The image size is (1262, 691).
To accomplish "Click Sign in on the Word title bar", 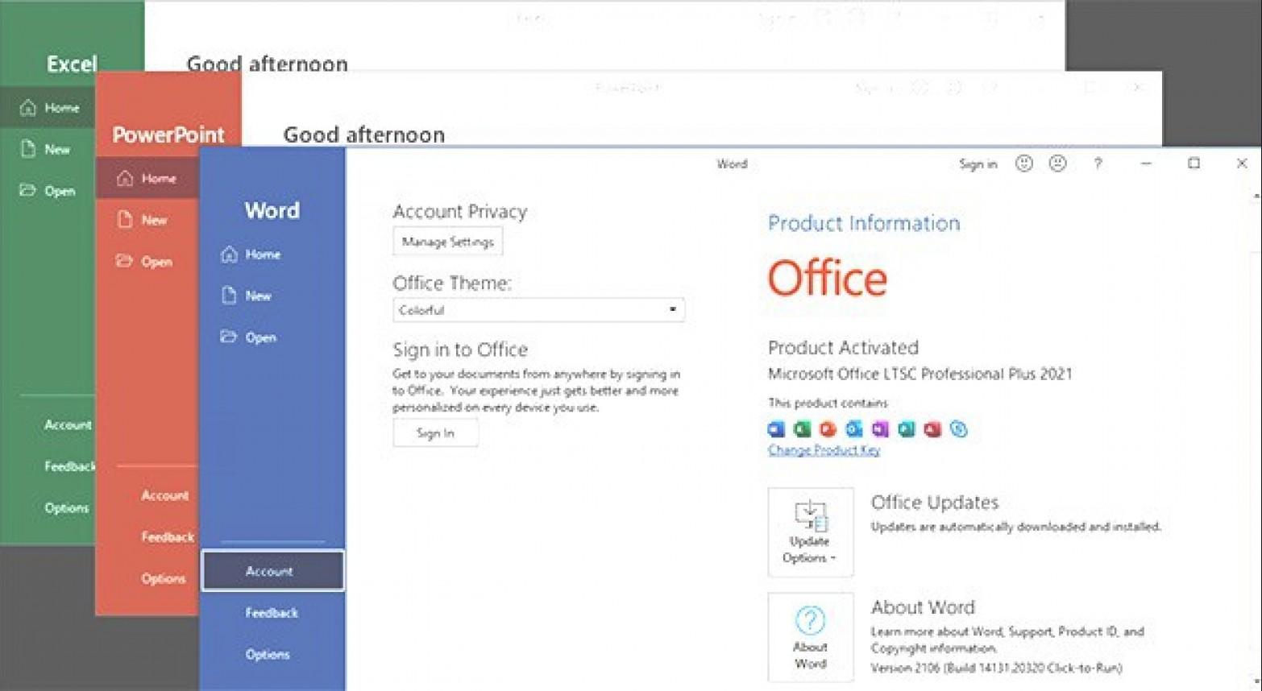I will [978, 164].
